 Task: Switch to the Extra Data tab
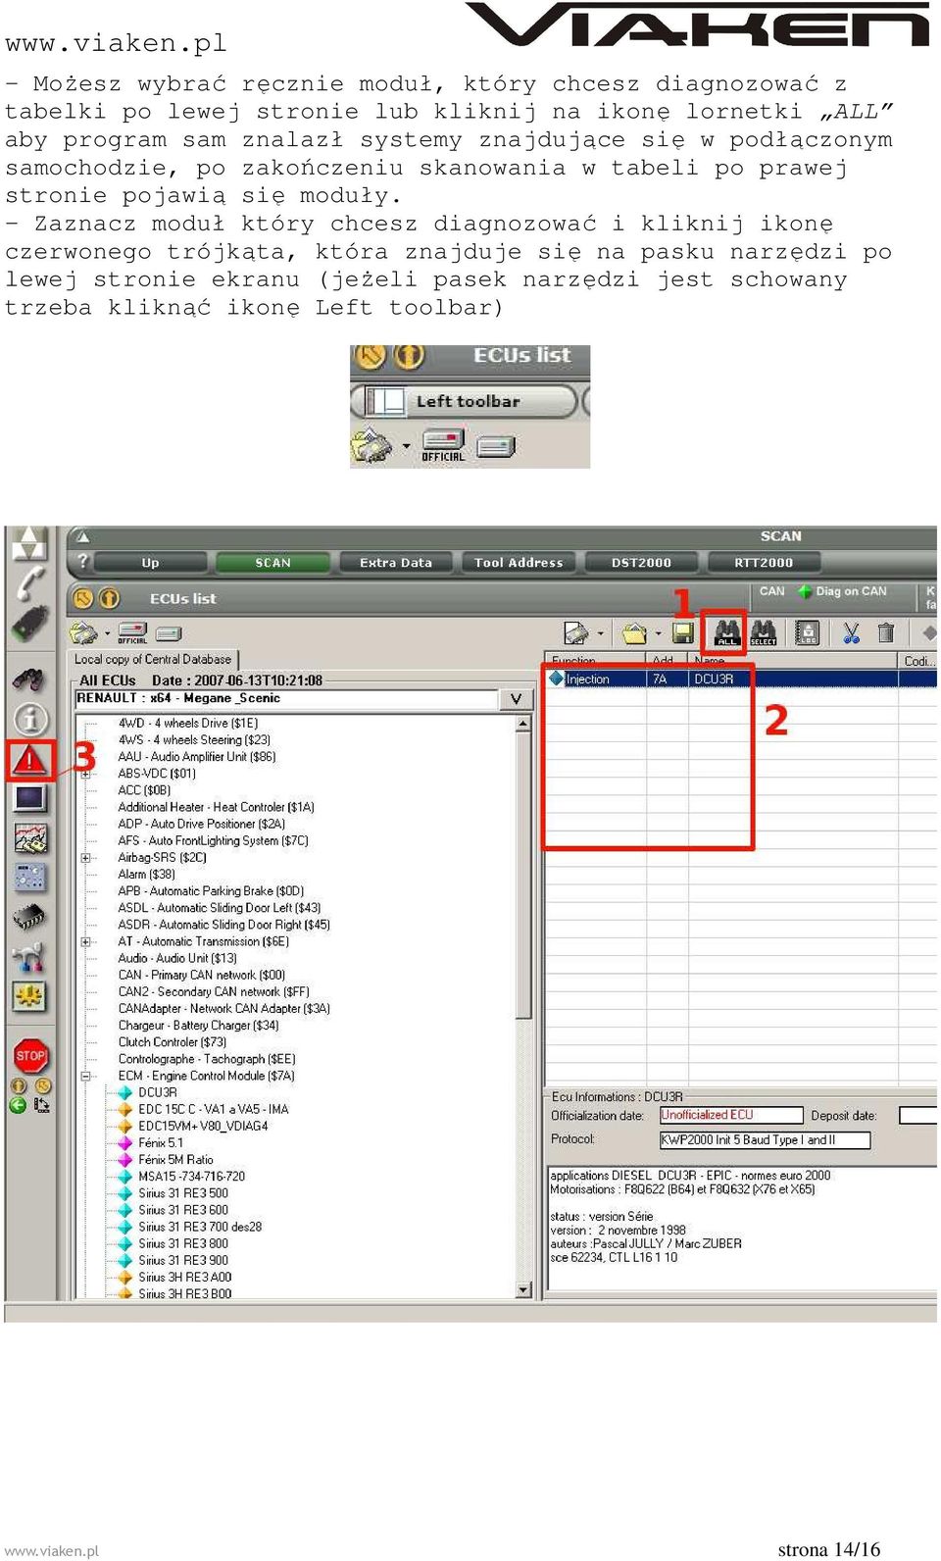coord(396,563)
